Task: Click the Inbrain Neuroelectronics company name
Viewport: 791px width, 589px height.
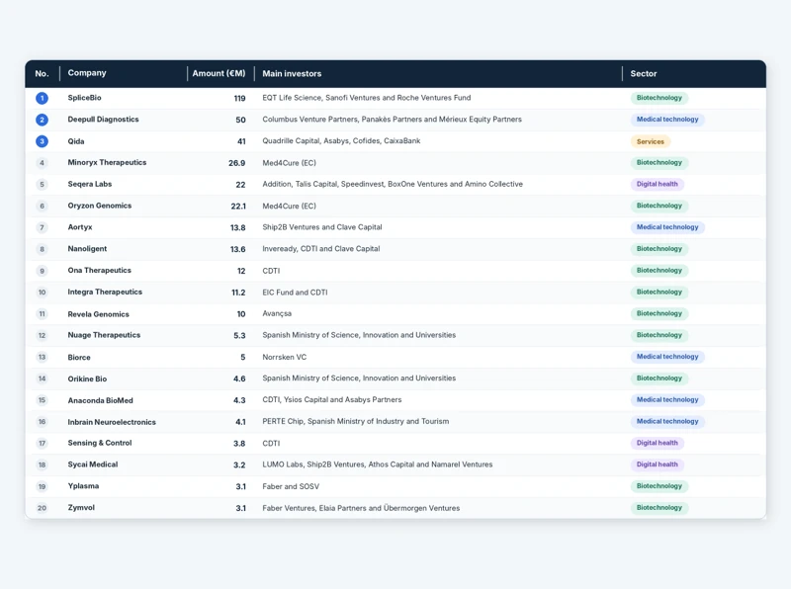Action: click(112, 422)
